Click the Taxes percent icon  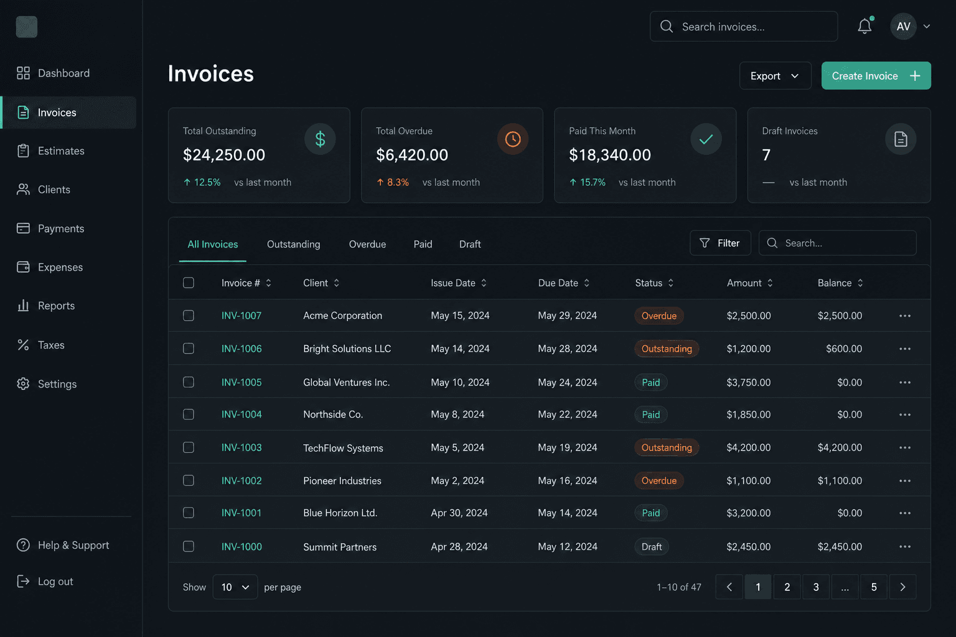[x=23, y=345]
